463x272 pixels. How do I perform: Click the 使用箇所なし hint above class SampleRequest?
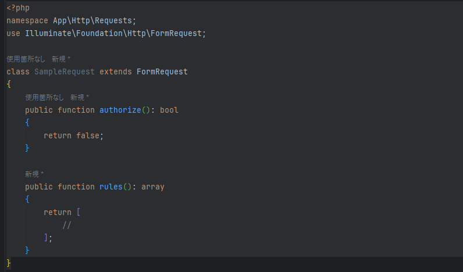[x=26, y=59]
